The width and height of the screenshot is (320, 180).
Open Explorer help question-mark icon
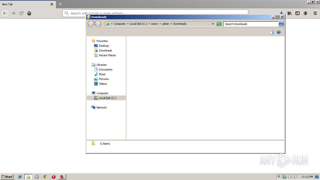click(x=279, y=32)
